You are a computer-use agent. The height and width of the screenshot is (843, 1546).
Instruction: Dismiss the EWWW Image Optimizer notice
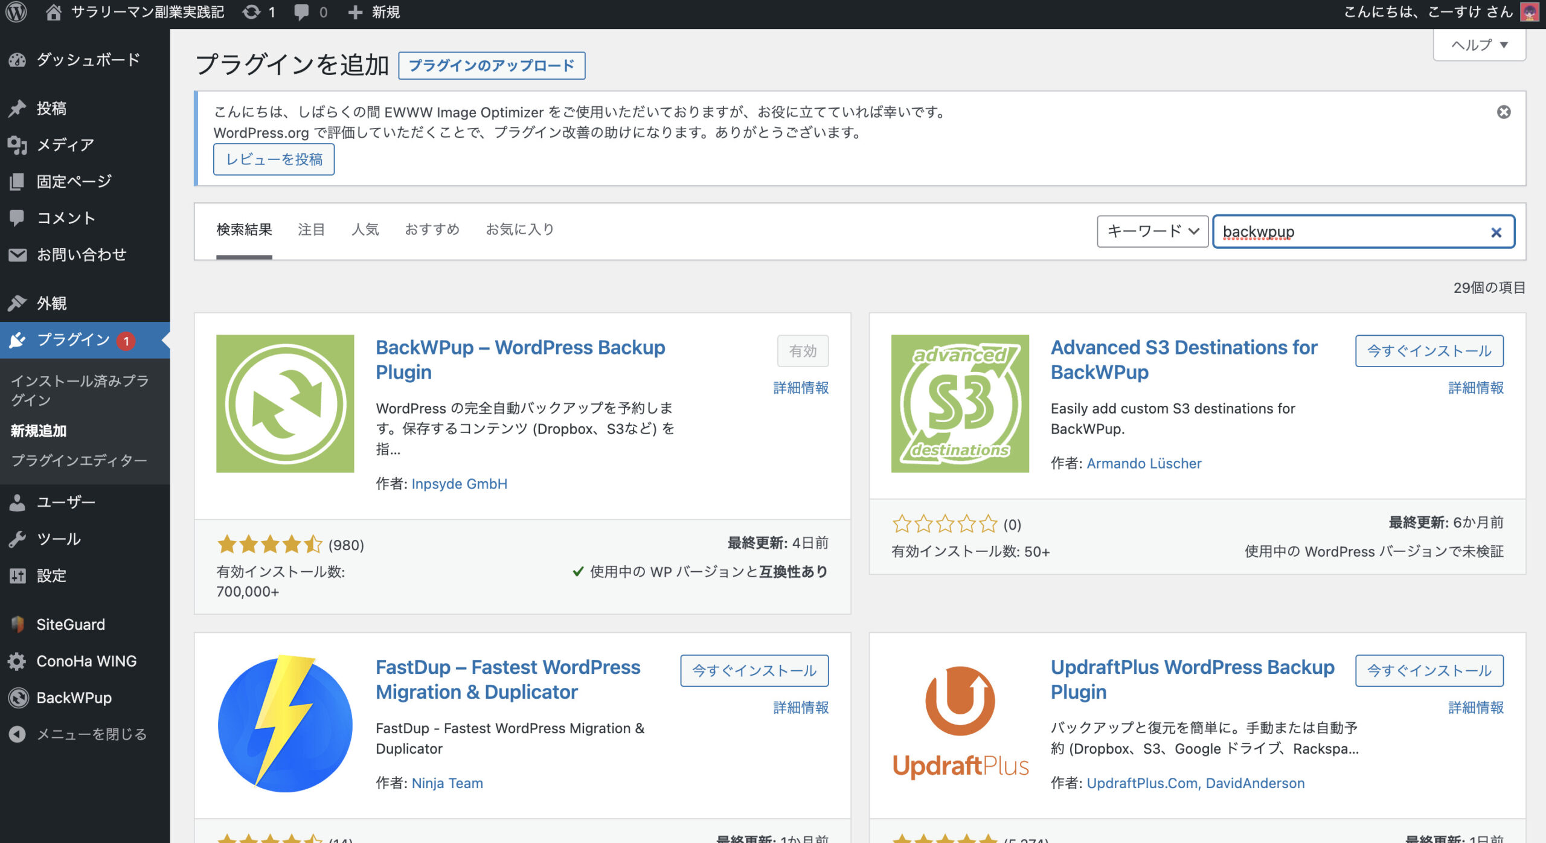click(x=1504, y=112)
